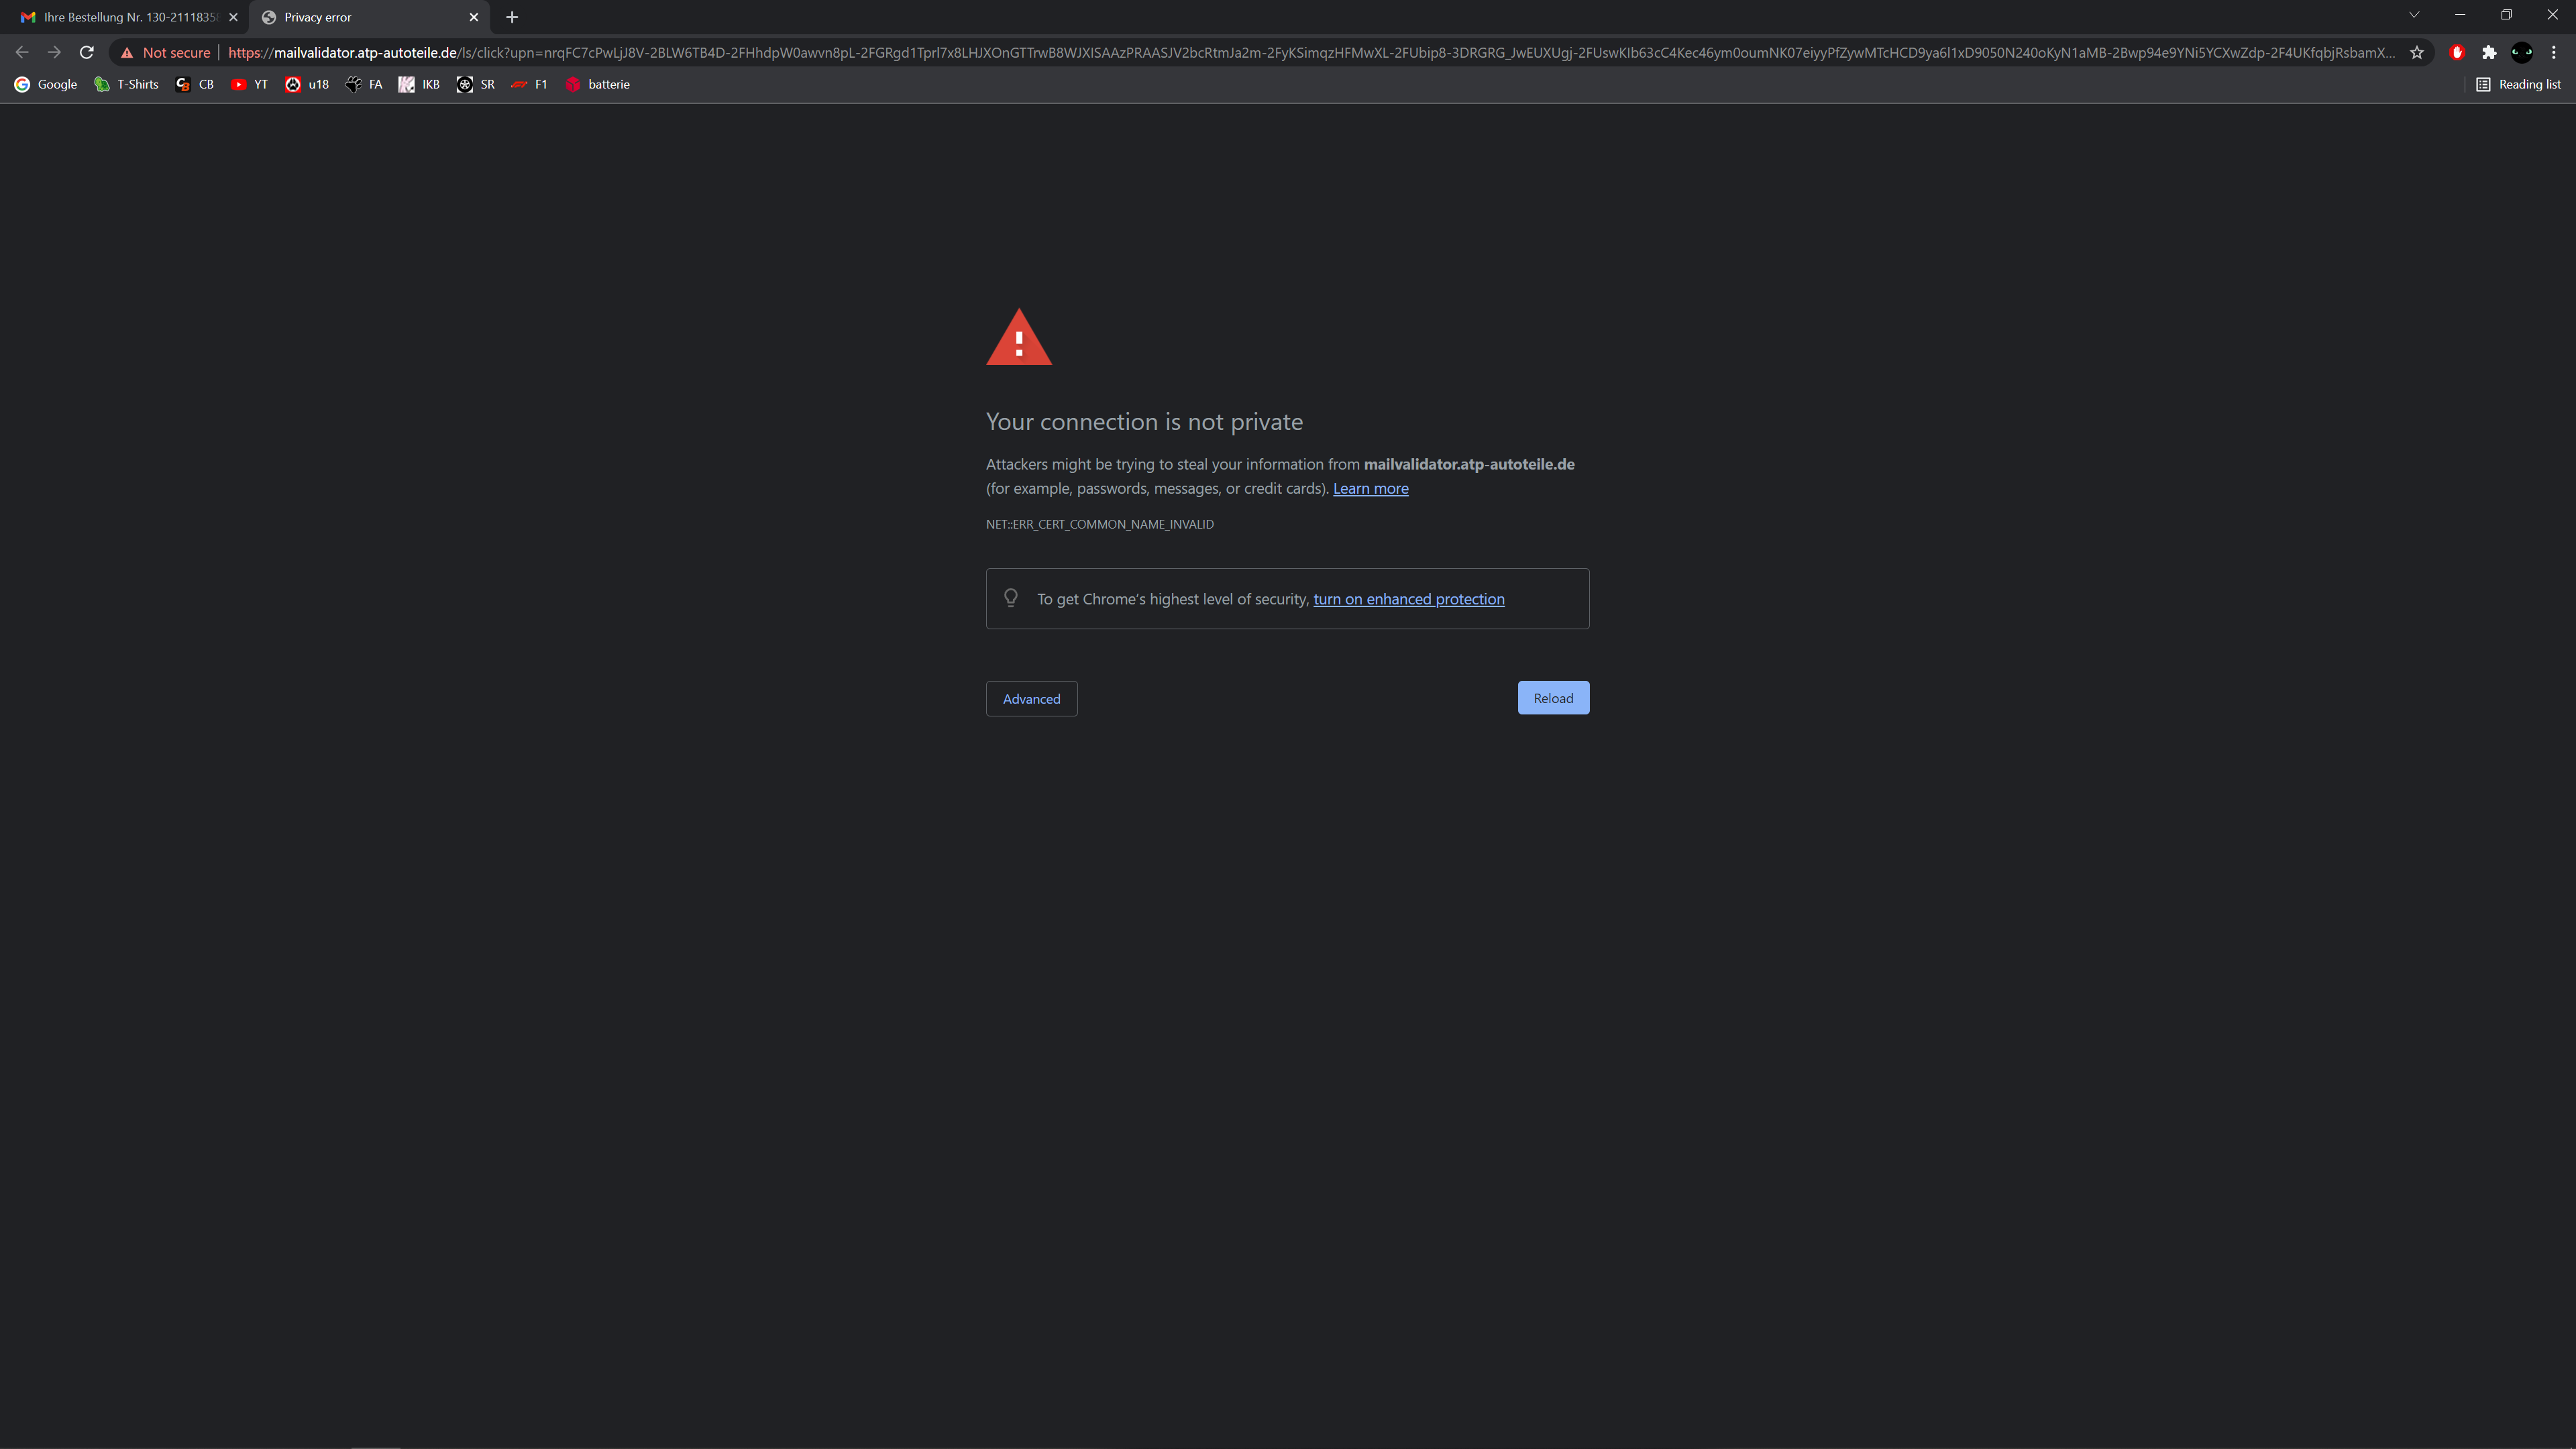
Task: Open the profile avatar icon
Action: [x=2522, y=53]
